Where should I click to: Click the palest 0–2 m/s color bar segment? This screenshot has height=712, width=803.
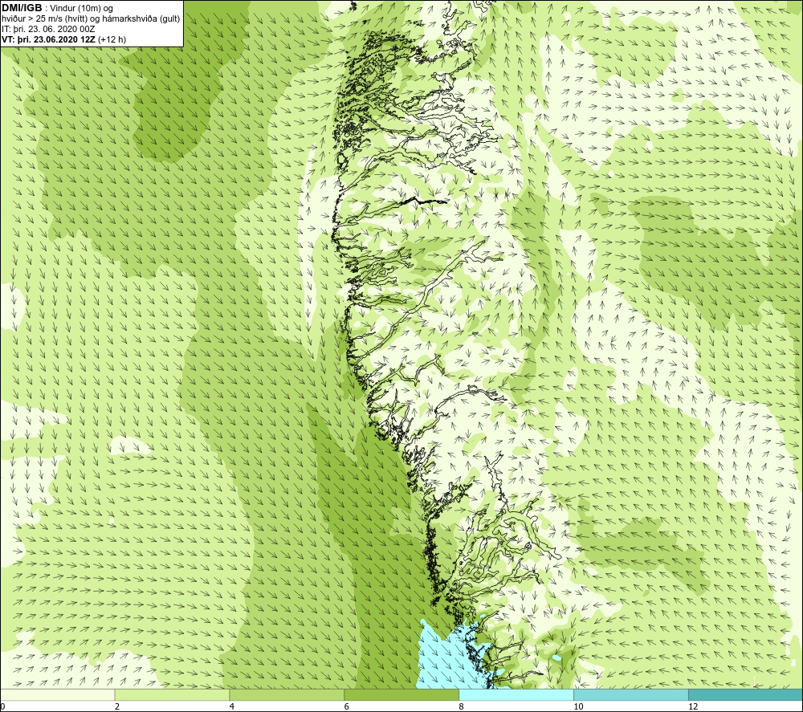pyautogui.click(x=57, y=694)
